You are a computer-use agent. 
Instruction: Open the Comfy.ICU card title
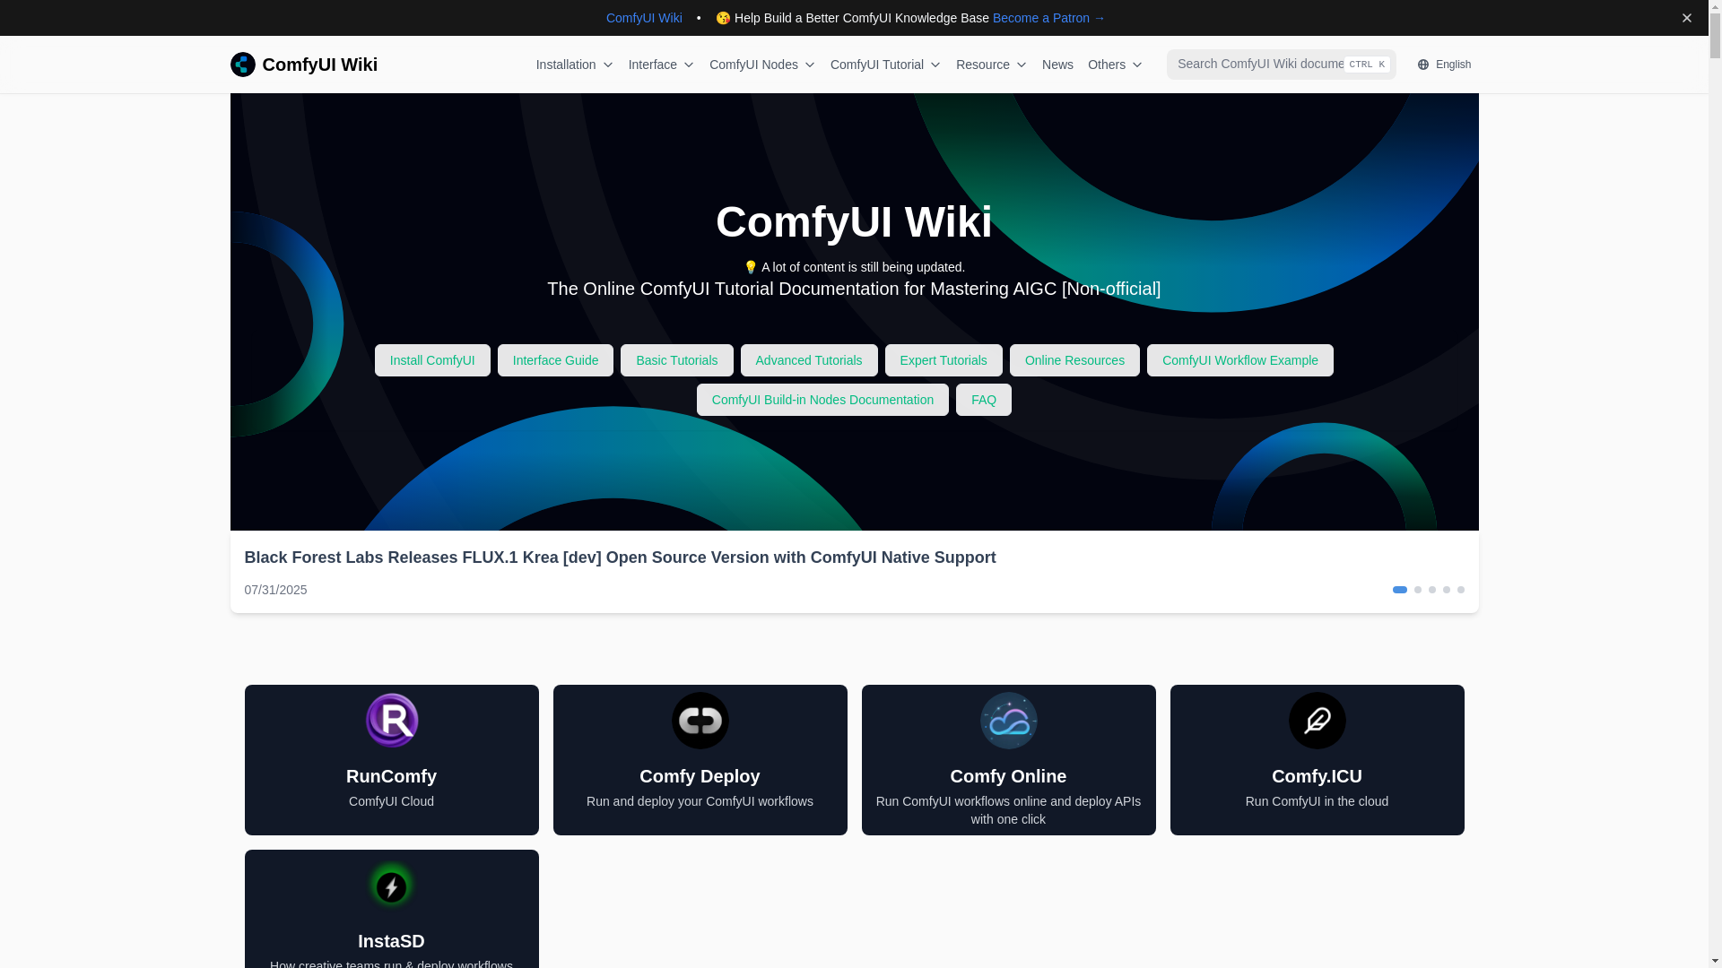tap(1317, 776)
